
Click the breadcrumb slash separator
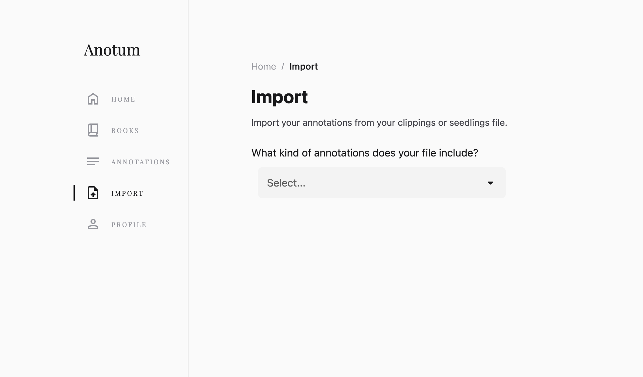[x=283, y=67]
